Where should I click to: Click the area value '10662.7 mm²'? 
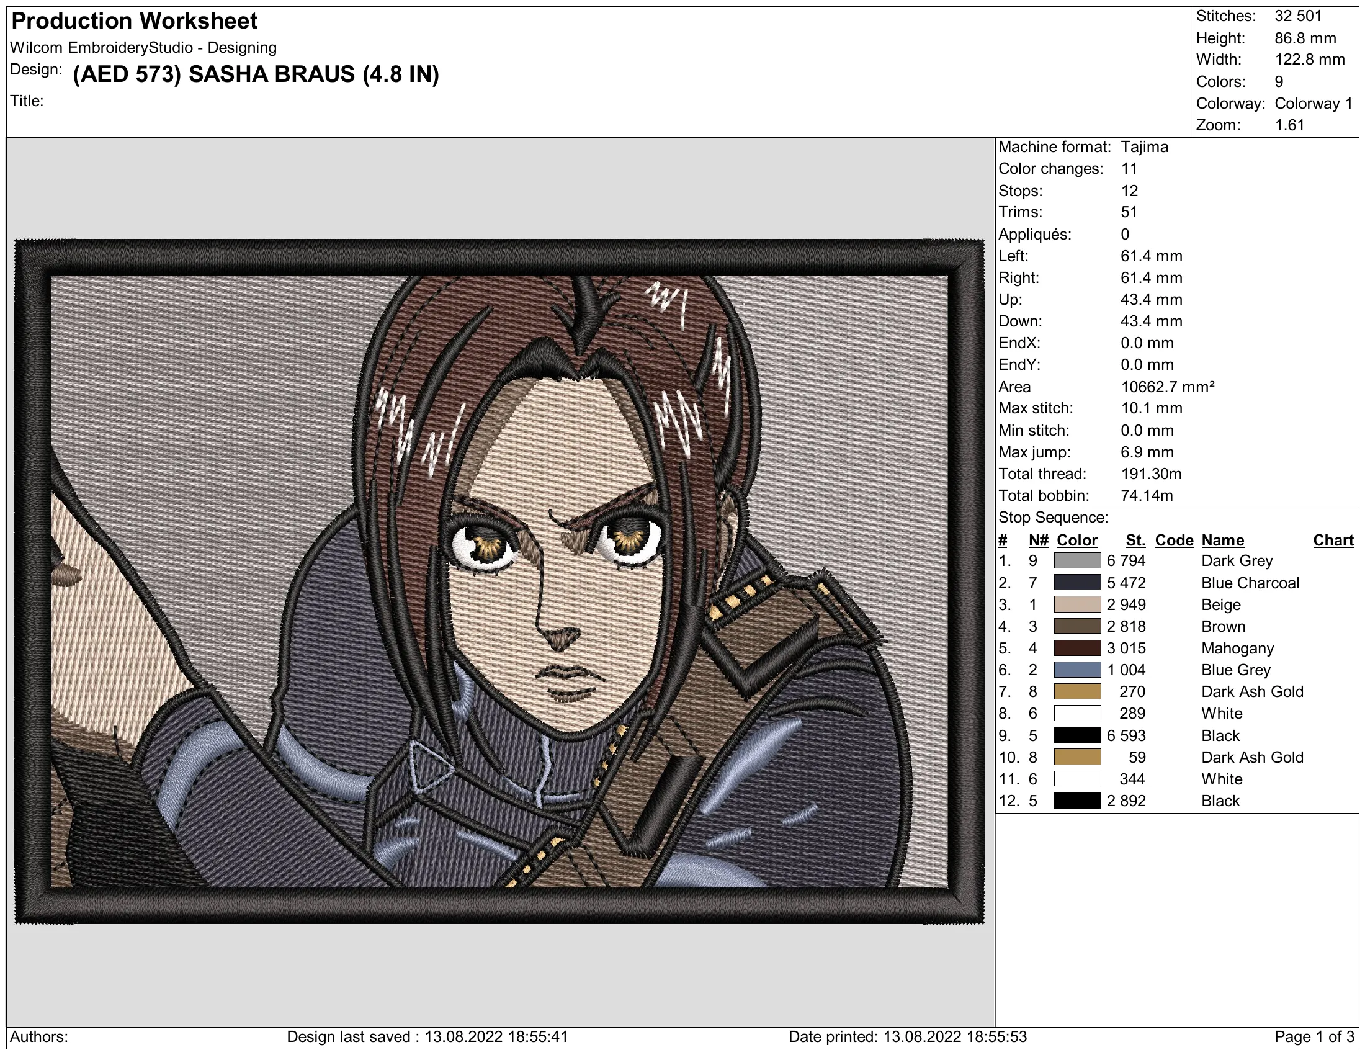click(1168, 387)
